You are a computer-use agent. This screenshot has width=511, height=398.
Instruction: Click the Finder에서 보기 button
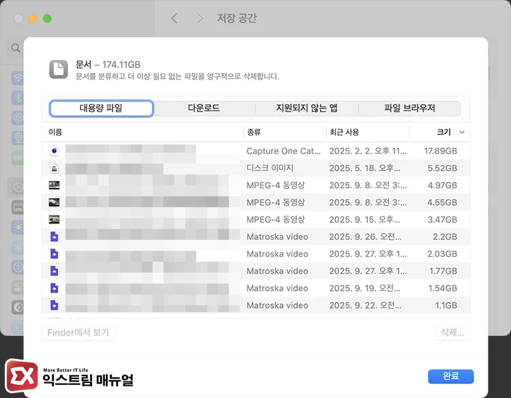tap(78, 333)
